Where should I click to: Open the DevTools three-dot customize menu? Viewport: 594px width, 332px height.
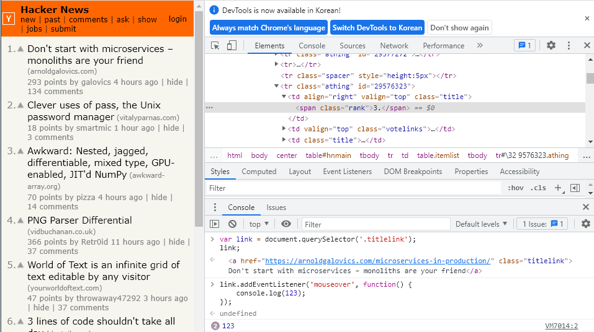(x=569, y=45)
